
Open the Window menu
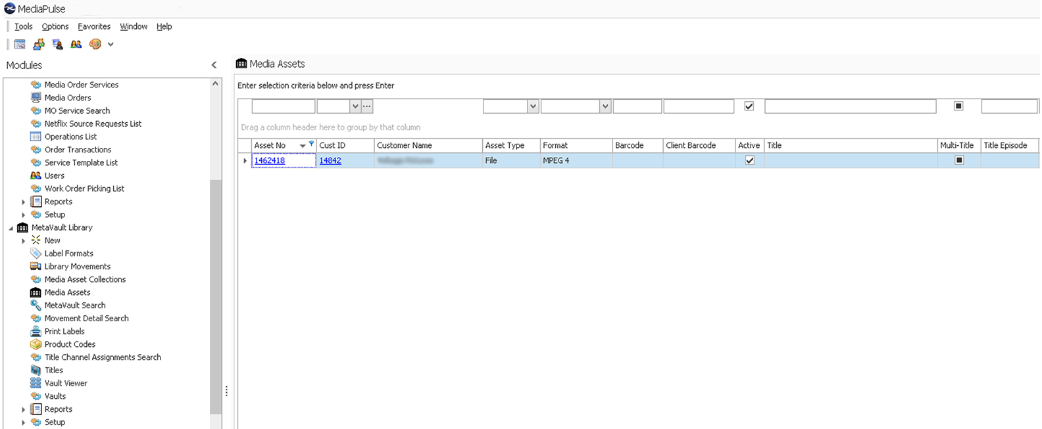click(134, 26)
